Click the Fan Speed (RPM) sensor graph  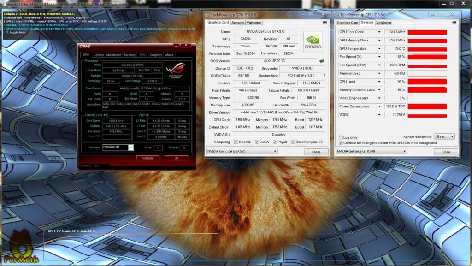click(427, 65)
